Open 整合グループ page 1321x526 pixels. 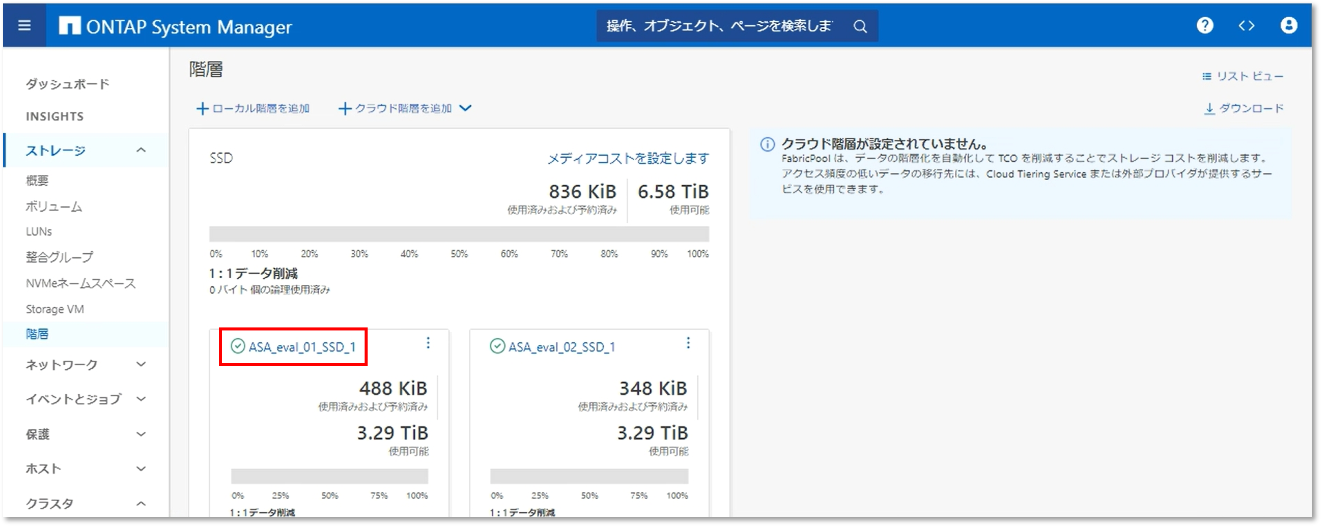click(x=59, y=257)
